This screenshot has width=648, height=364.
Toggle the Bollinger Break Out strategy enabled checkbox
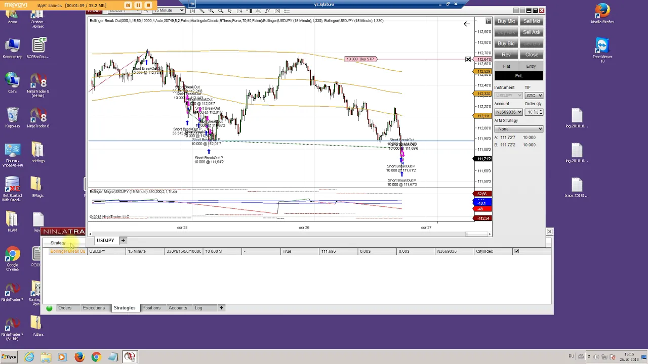pos(516,251)
